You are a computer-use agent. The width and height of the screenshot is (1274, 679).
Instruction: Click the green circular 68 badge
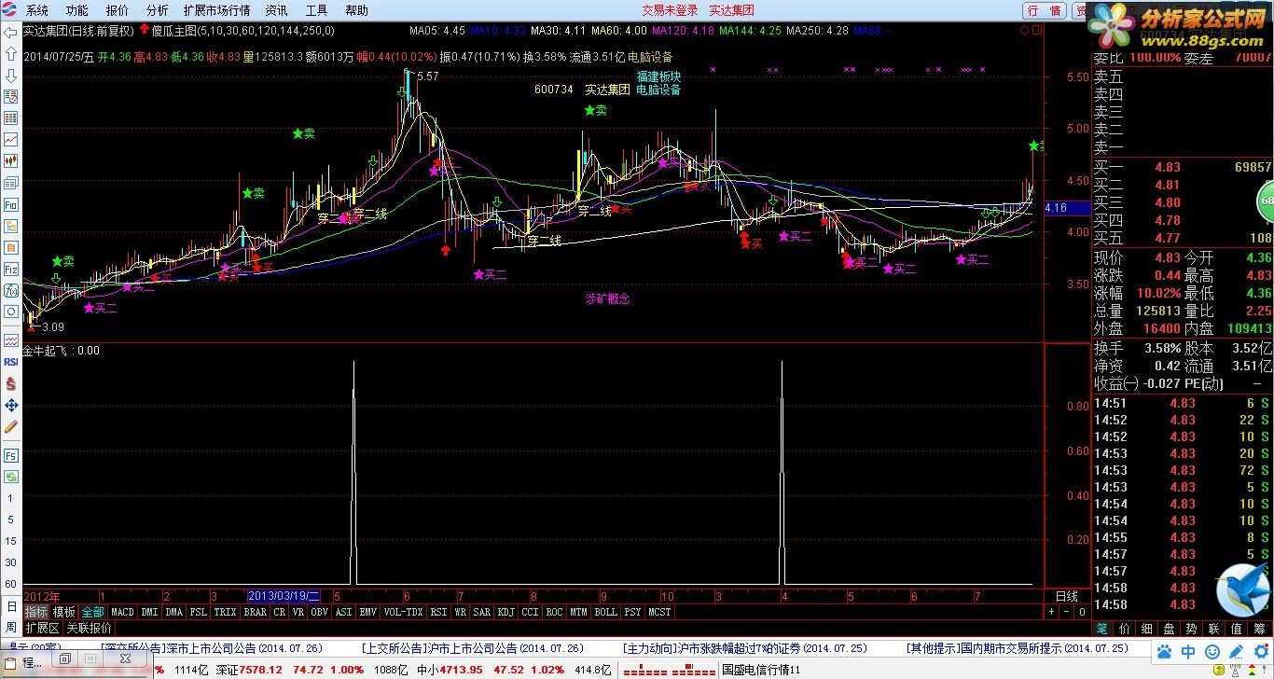coord(1265,201)
